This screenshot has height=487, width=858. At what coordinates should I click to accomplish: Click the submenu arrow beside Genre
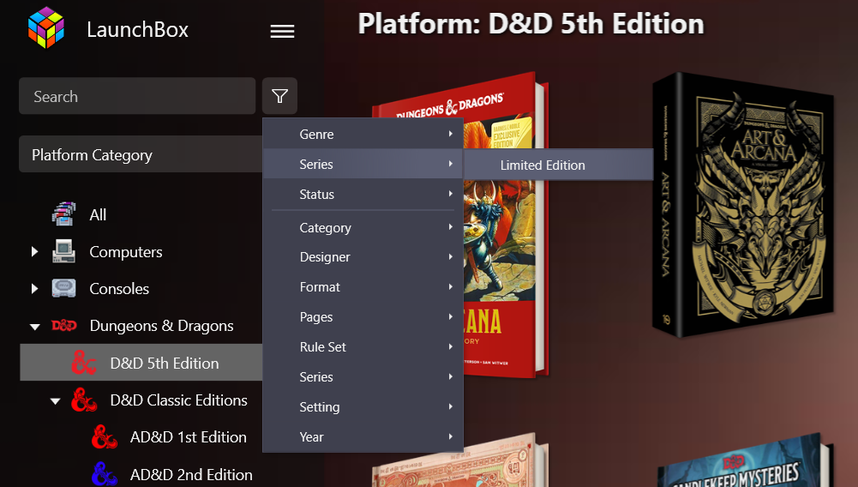tap(450, 134)
